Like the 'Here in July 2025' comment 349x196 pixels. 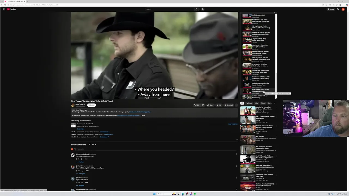[x=77, y=159]
